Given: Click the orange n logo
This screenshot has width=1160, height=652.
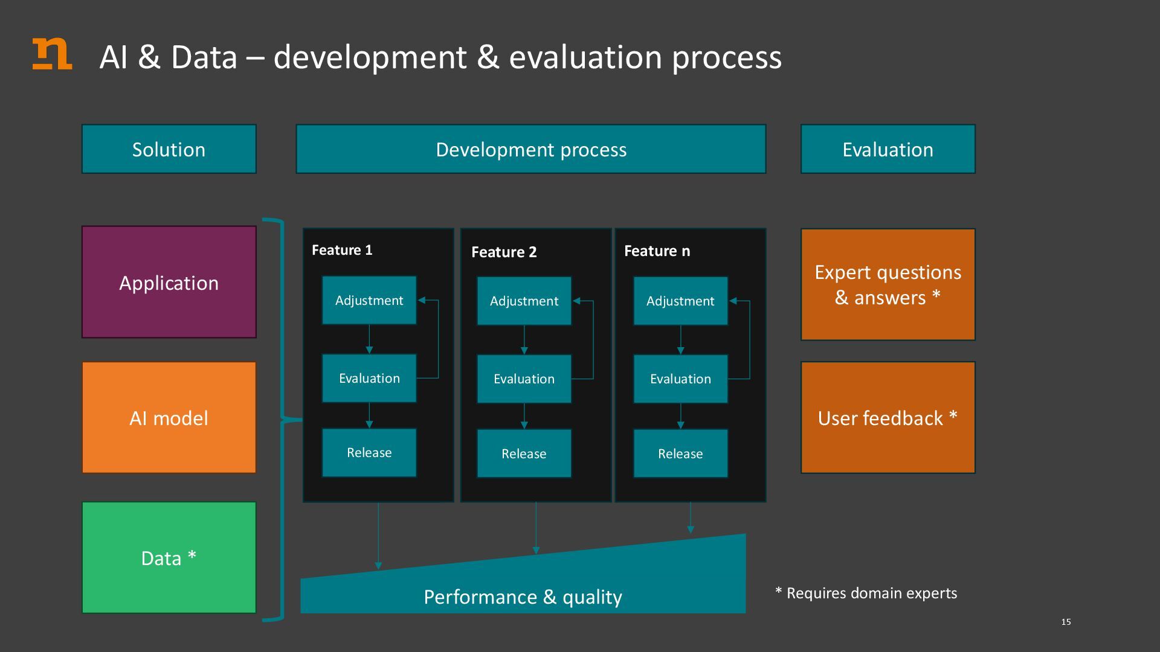Looking at the screenshot, I should point(52,54).
